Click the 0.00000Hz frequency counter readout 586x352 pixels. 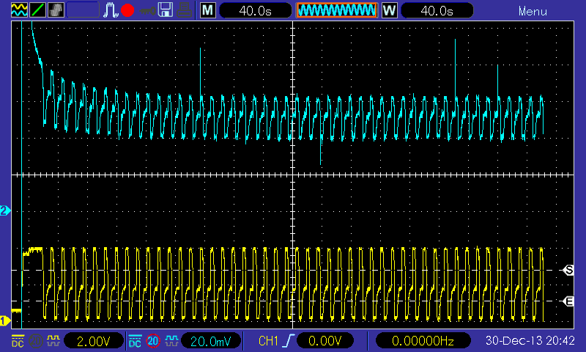pyautogui.click(x=423, y=341)
